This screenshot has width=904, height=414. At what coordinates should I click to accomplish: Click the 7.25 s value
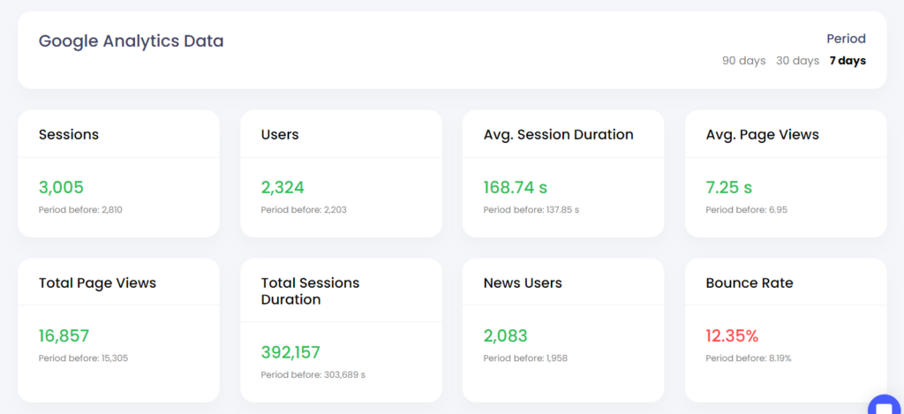728,187
